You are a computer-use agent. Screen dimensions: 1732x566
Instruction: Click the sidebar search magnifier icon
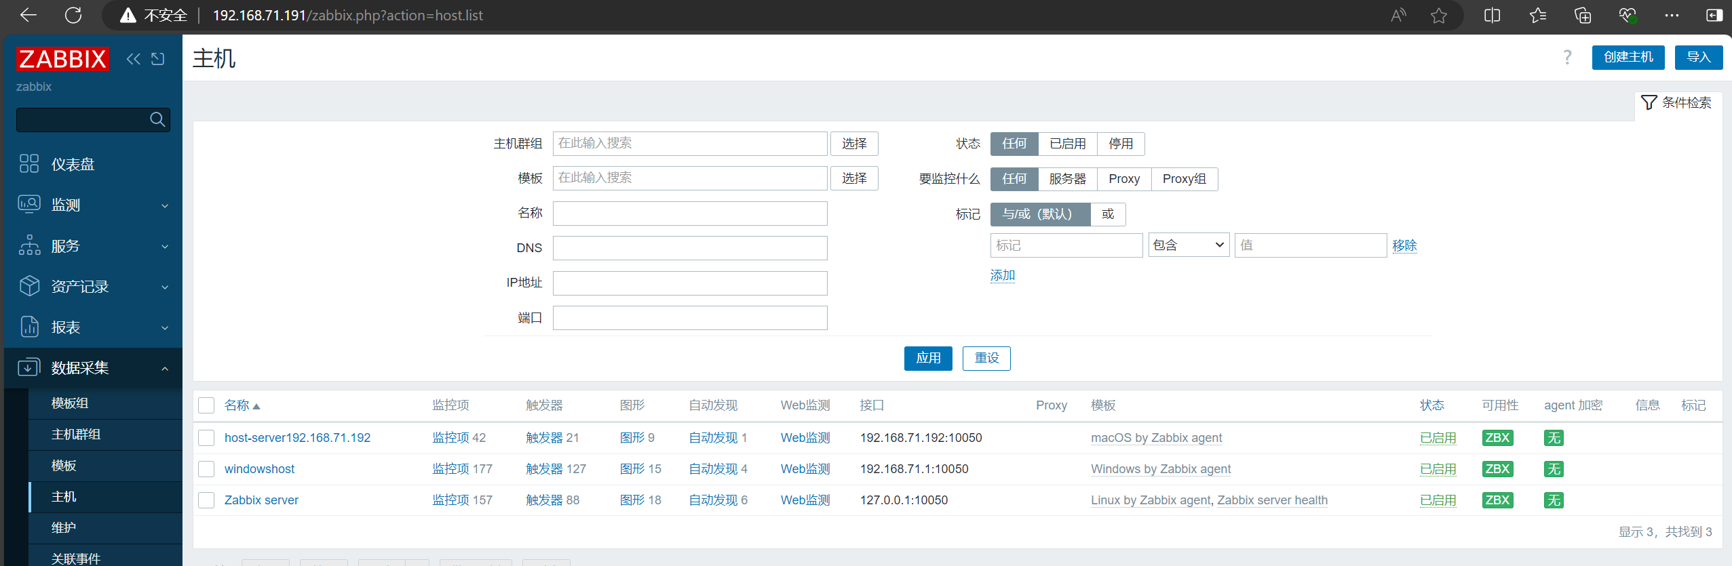[157, 119]
